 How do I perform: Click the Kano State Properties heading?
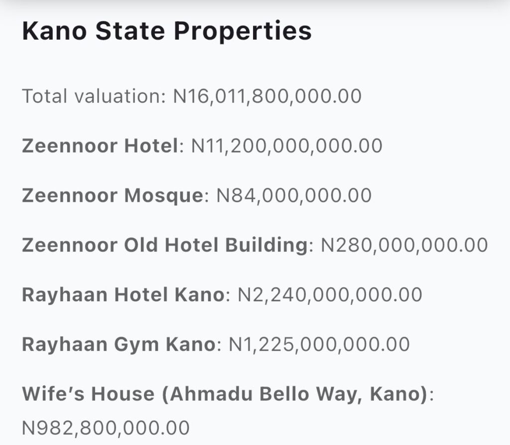(167, 32)
